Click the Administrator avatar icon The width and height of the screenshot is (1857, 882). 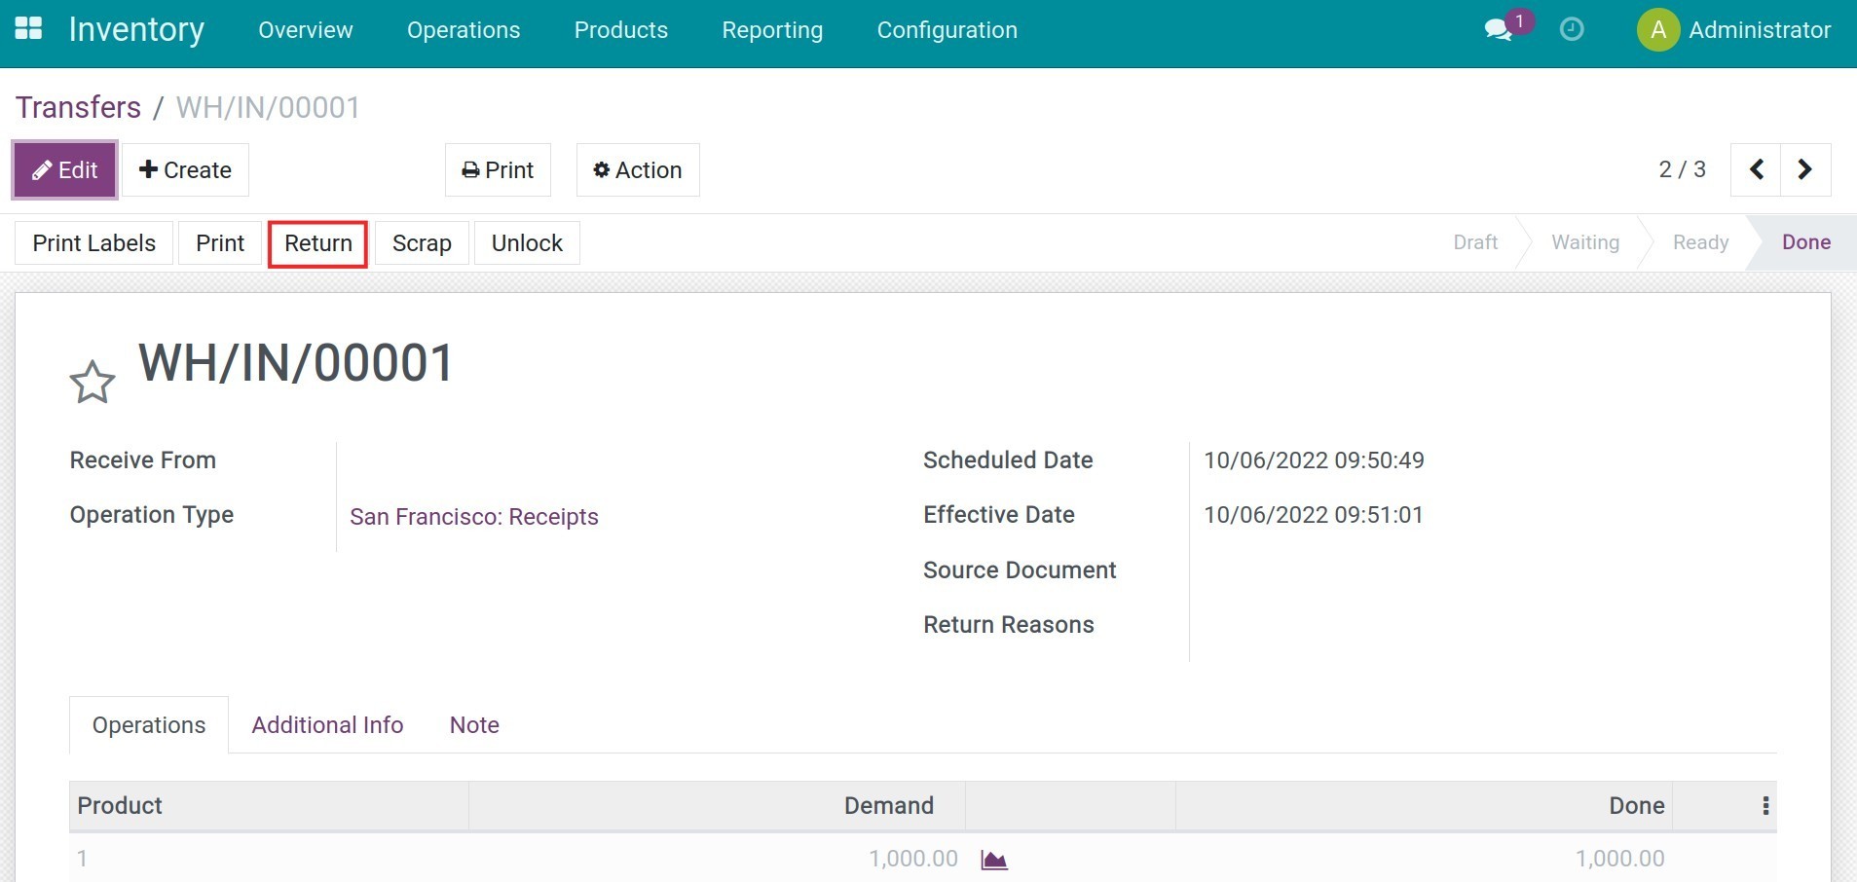[1658, 29]
